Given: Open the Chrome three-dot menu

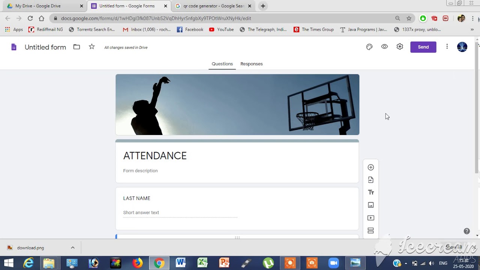Looking at the screenshot, I should pos(472,18).
